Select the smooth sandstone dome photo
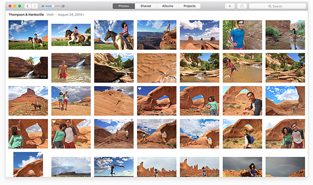Viewport: 313px width, 185px height. (114, 101)
